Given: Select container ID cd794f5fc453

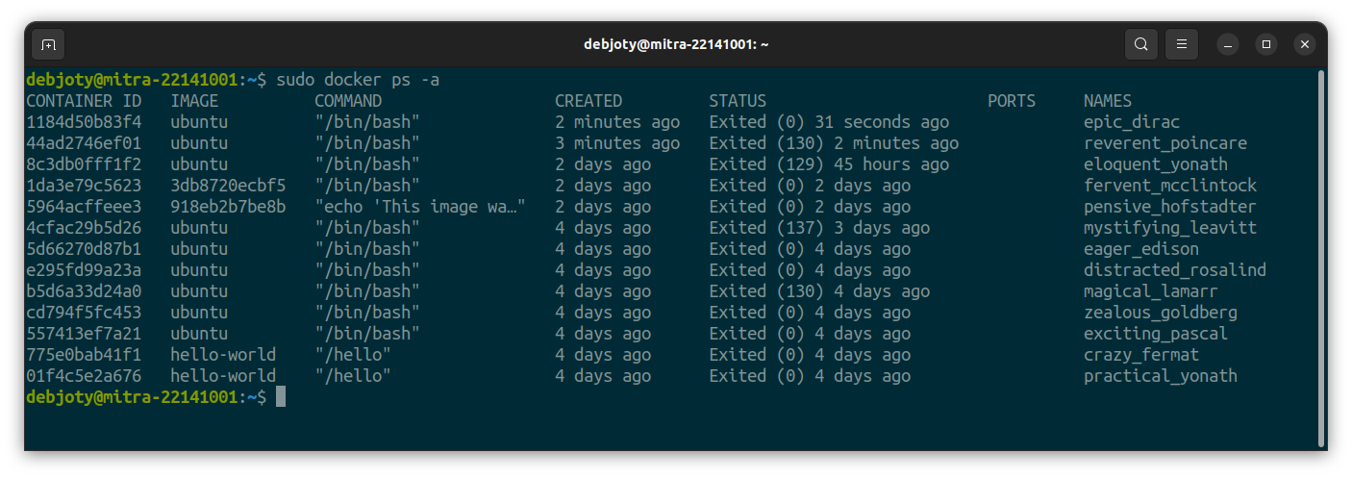Looking at the screenshot, I should click(84, 313).
